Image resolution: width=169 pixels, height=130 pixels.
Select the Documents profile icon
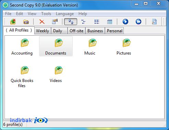(59, 43)
